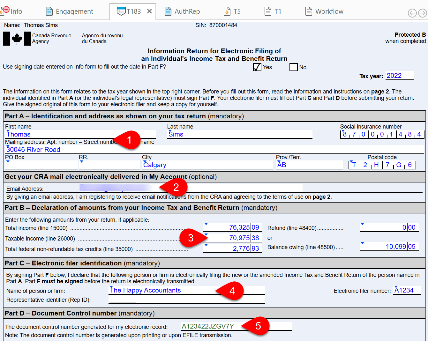The width and height of the screenshot is (428, 341).
Task: Click the forward navigation arrow
Action: (x=423, y=13)
